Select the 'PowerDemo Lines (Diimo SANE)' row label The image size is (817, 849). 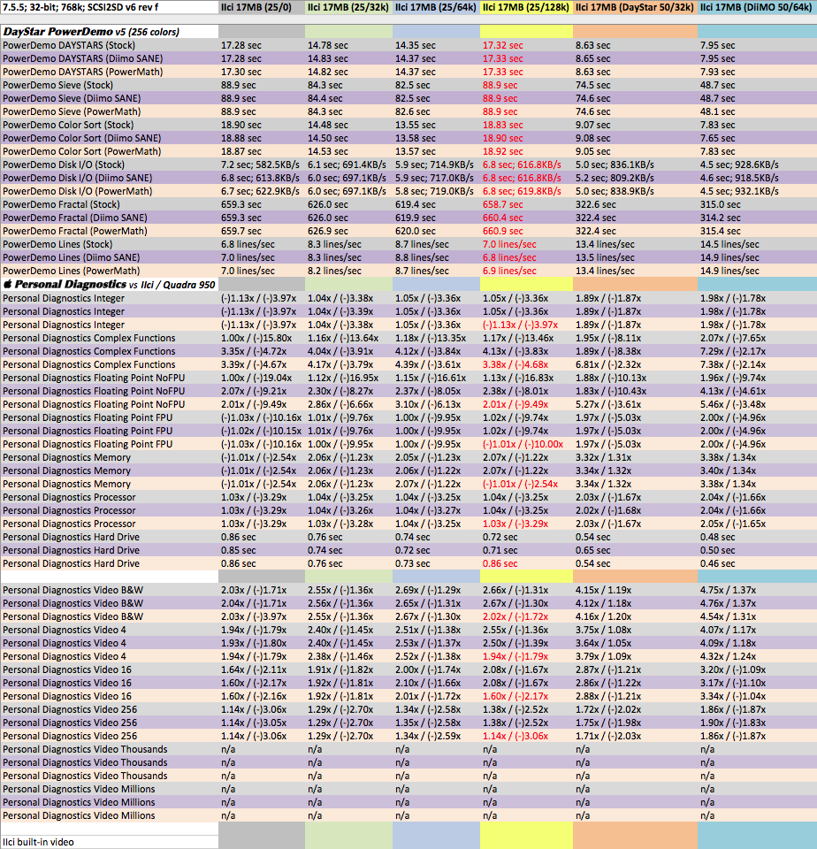click(x=71, y=257)
